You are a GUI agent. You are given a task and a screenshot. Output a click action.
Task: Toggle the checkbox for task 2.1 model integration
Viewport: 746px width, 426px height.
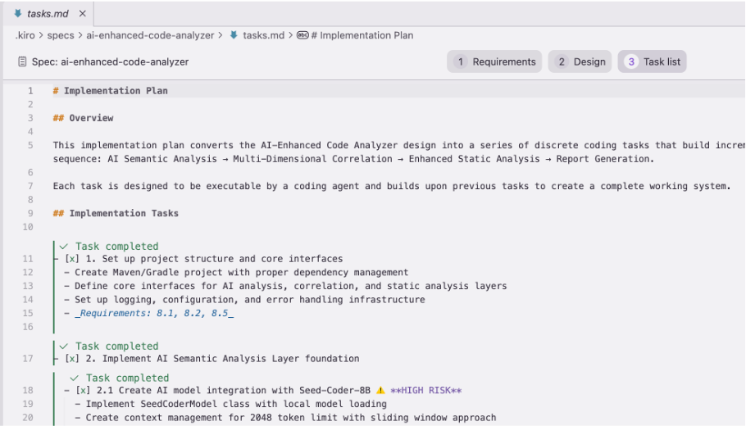(x=83, y=391)
